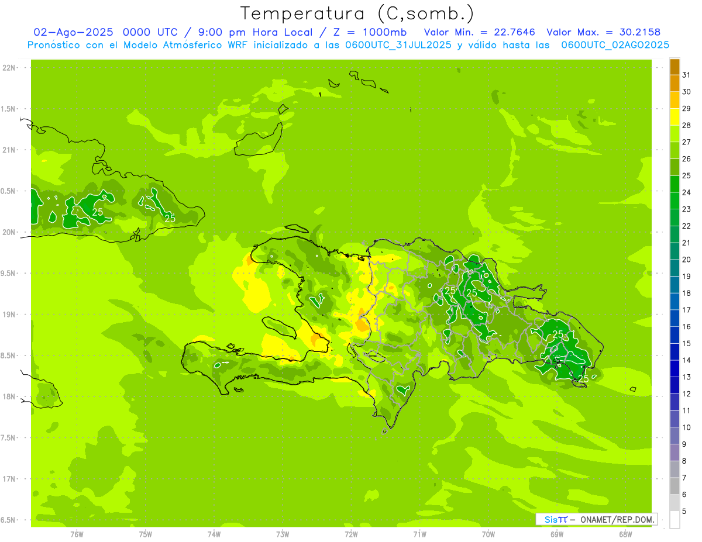Click the '69W' longitude label

click(557, 534)
